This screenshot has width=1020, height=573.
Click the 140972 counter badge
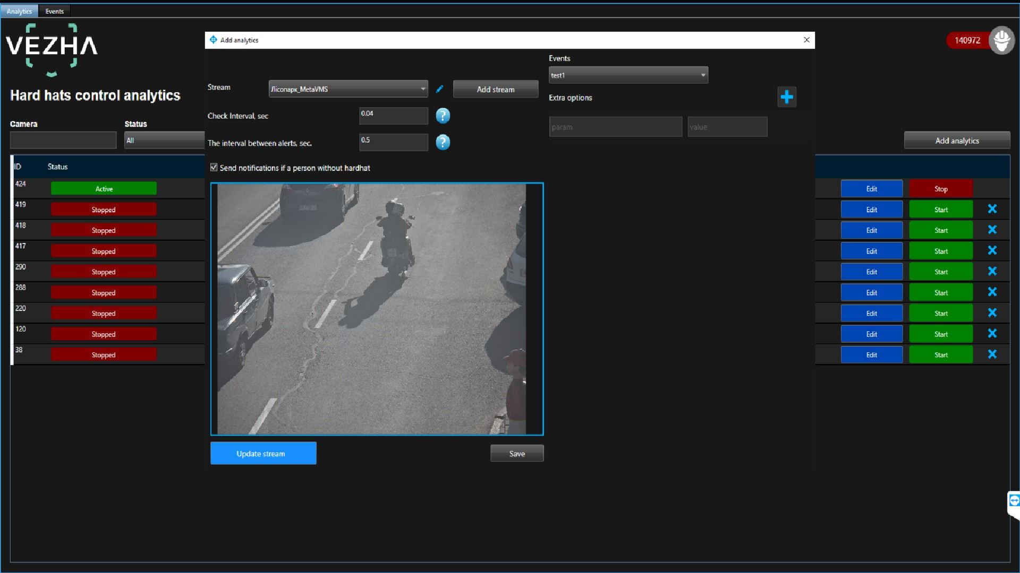click(967, 40)
